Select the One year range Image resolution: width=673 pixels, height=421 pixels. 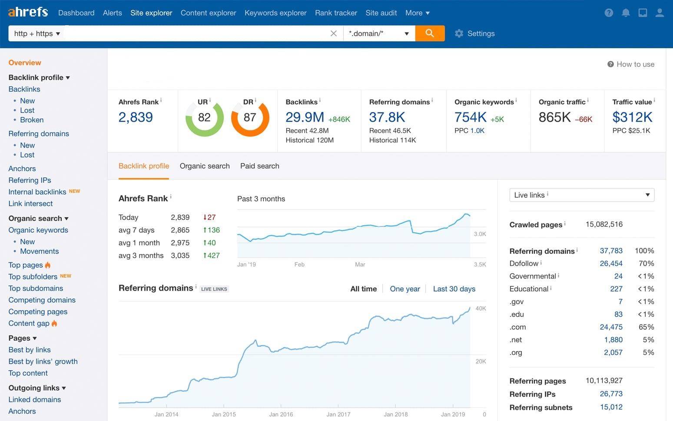coord(404,289)
